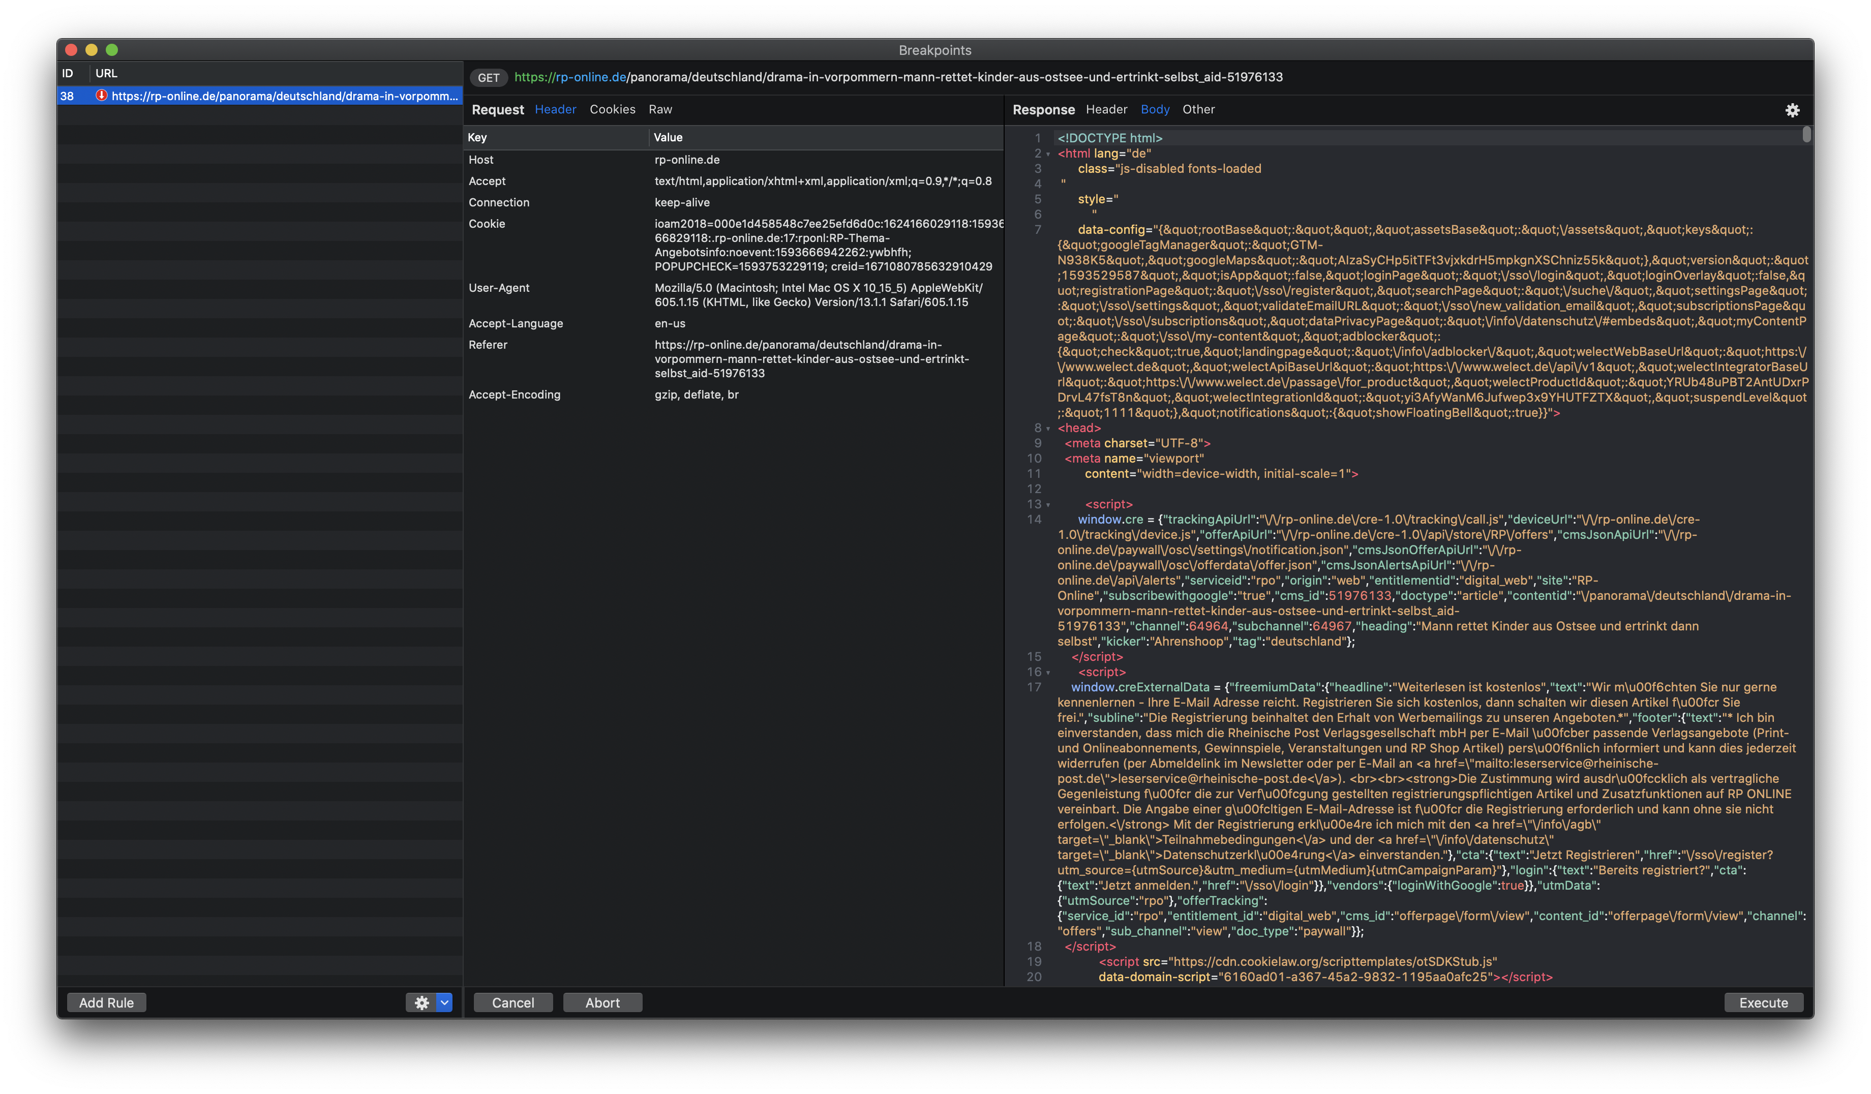Collapse the script fold arrow at line 16
The width and height of the screenshot is (1871, 1094).
pos(1048,673)
